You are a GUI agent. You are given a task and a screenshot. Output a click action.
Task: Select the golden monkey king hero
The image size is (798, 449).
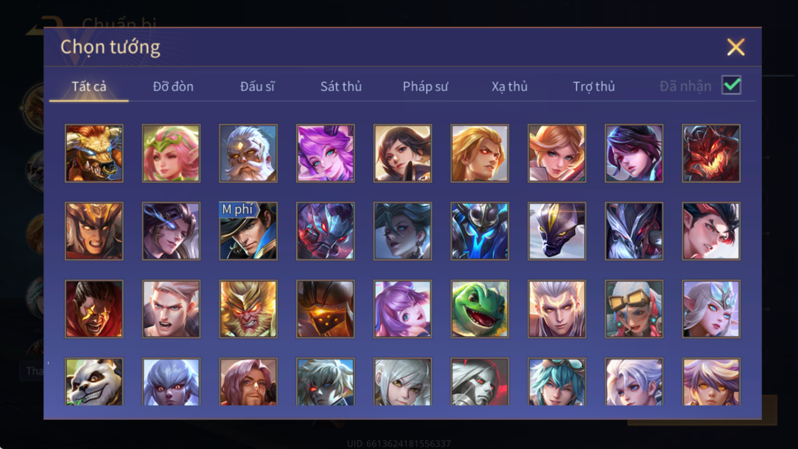click(x=248, y=309)
